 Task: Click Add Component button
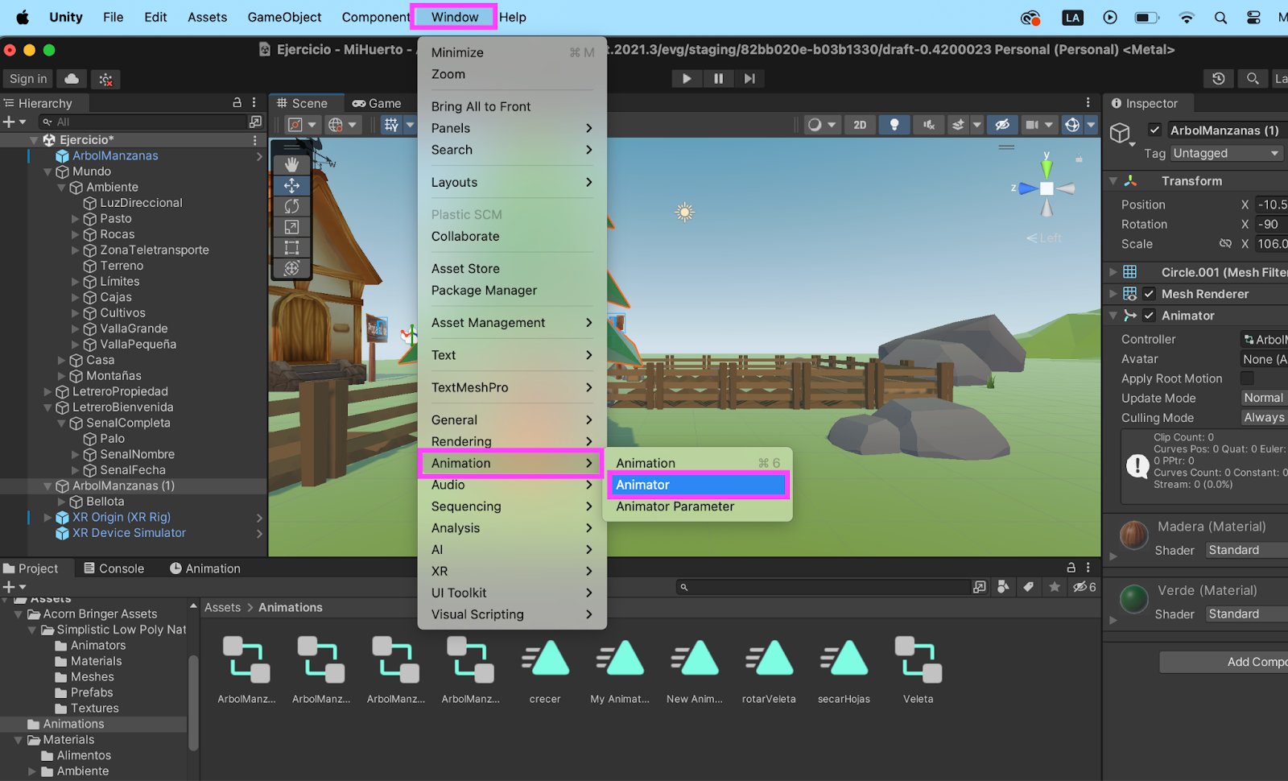[x=1224, y=662]
